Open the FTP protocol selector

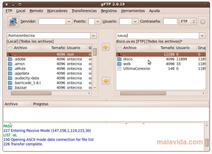point(188,22)
